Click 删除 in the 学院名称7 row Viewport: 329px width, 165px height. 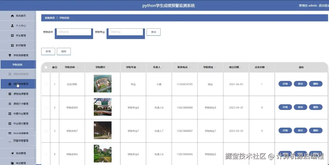(316, 131)
